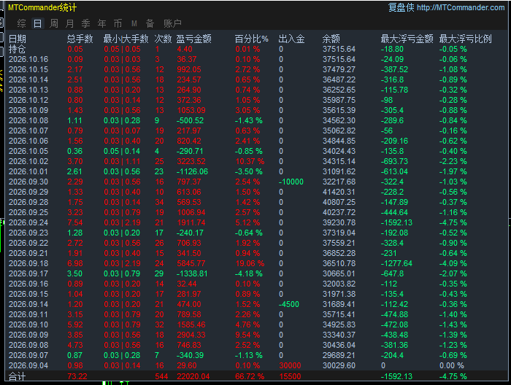Switch to the 综 summary tab

[x=21, y=23]
